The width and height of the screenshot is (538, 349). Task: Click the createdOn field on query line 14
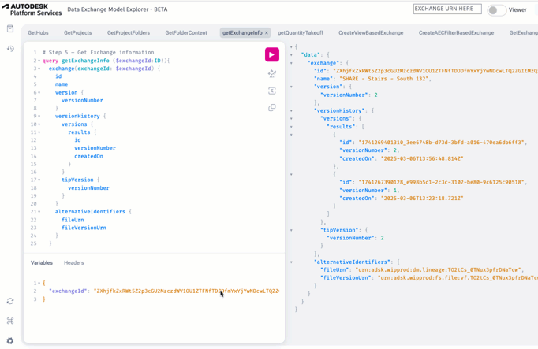tap(88, 156)
